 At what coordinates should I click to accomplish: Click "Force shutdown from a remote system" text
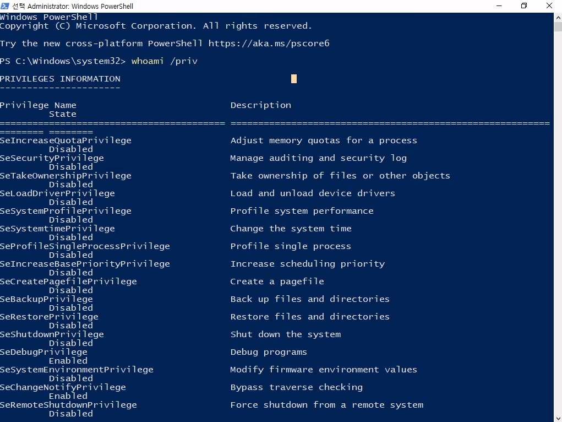click(327, 405)
